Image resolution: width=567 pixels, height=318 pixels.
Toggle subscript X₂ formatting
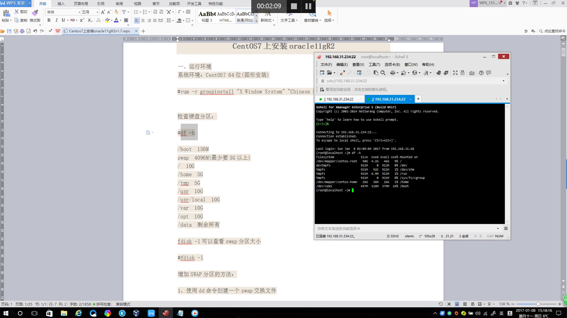point(90,20)
